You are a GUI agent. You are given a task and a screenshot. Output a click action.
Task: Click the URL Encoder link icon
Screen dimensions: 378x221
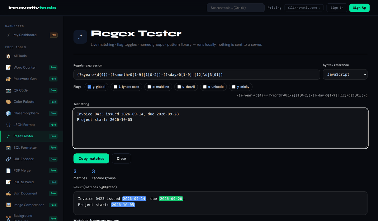pos(8,159)
